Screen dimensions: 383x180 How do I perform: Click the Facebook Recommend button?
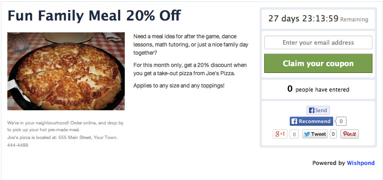[x=311, y=121]
